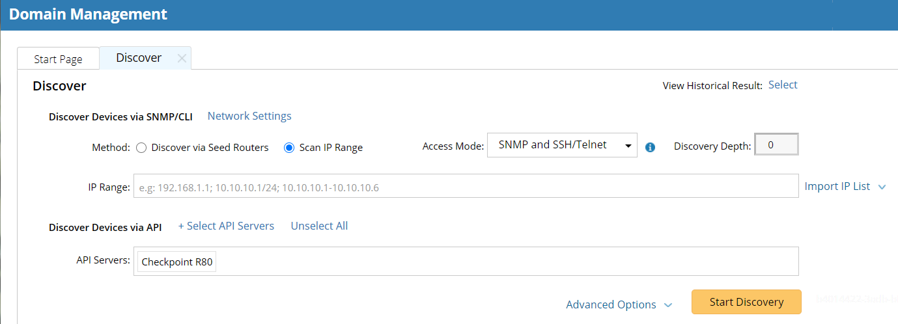Click Select next to View Historical Result
898x324 pixels.
tap(783, 85)
